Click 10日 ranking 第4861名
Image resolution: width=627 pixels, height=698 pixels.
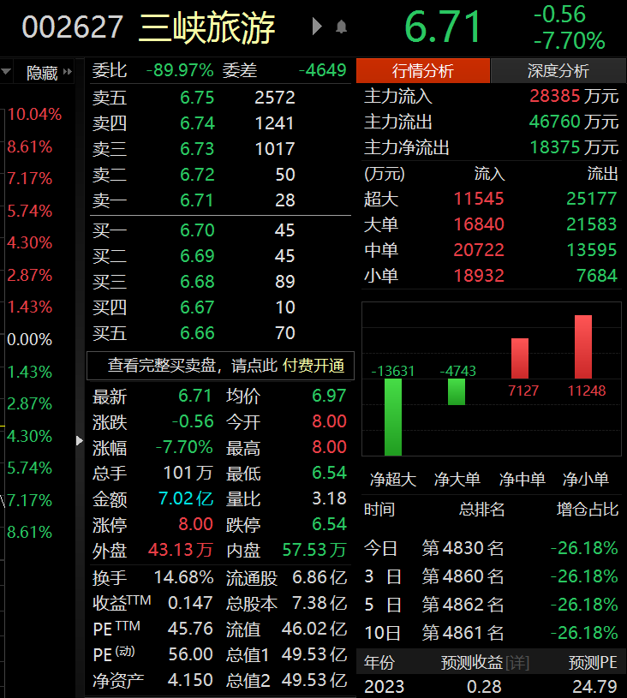[463, 633]
